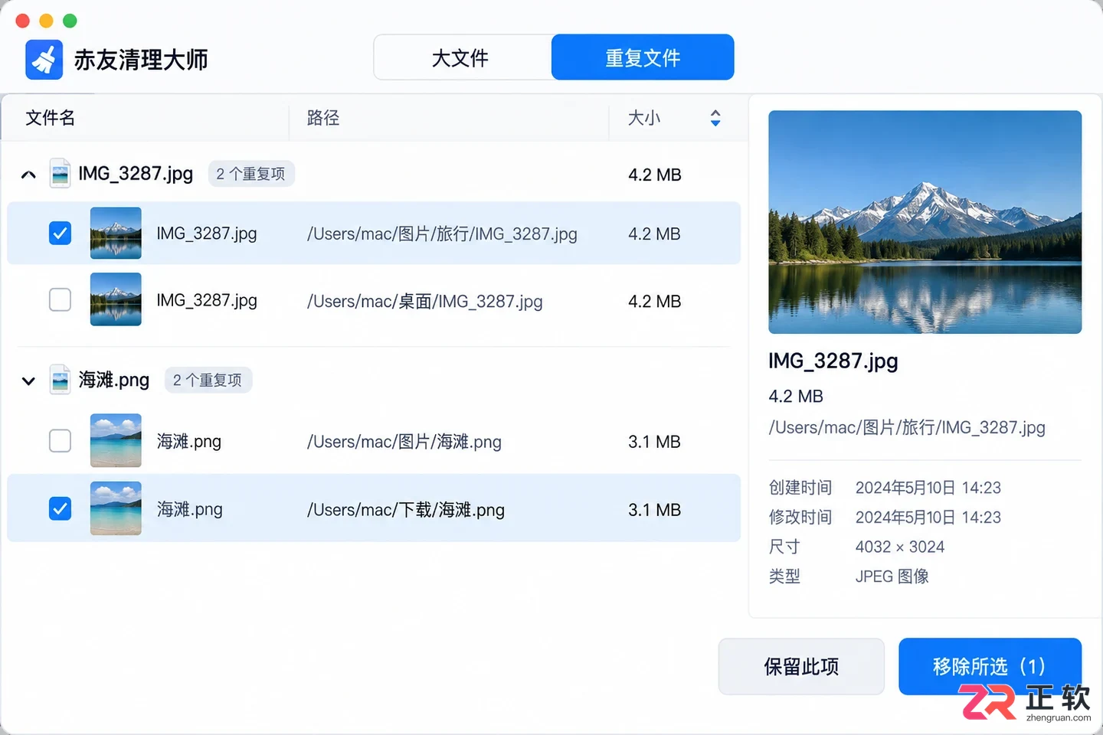Click the file icon beside the IMG_3287.jpg group

60,174
